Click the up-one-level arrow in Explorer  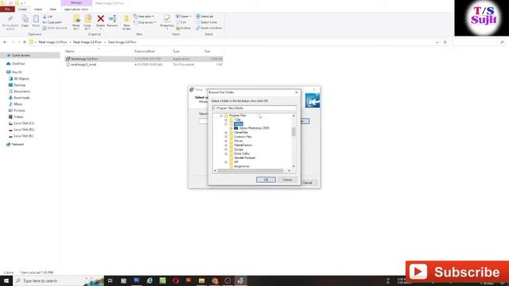pyautogui.click(x=25, y=42)
